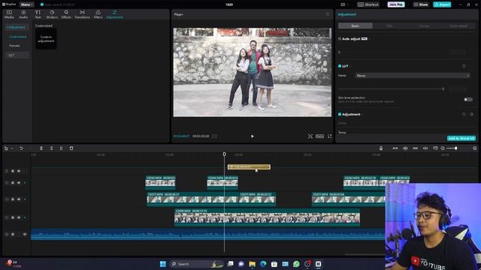Click the Windows Start button
Image resolution: width=481 pixels, height=270 pixels.
(163, 264)
